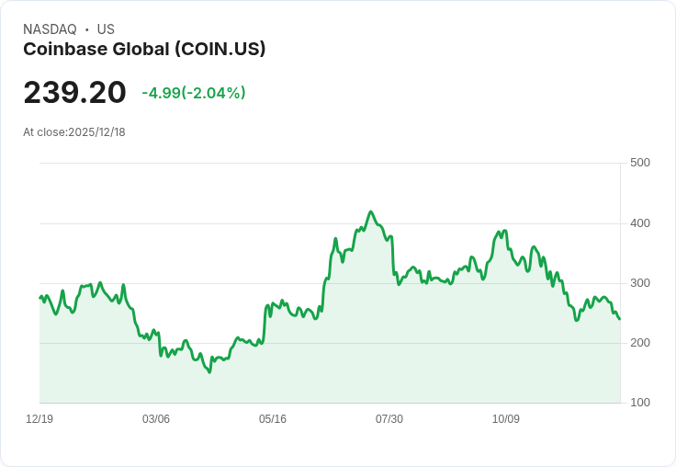Click the 100 y-axis price label
Screen dimensions: 676x467
pos(639,403)
